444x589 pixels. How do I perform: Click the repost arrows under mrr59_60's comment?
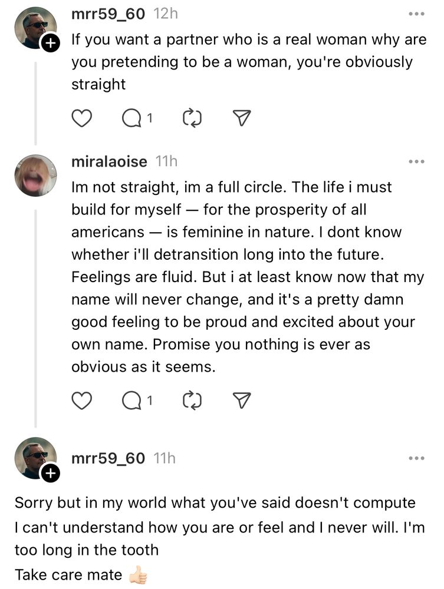coord(193,117)
